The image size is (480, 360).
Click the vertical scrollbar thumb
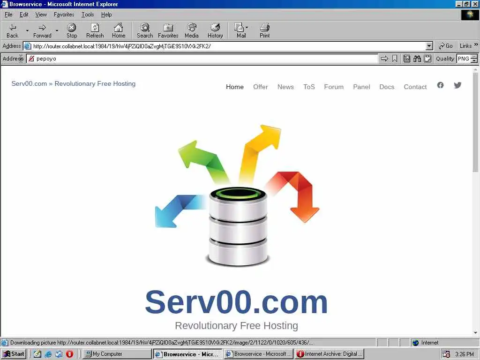click(475, 122)
